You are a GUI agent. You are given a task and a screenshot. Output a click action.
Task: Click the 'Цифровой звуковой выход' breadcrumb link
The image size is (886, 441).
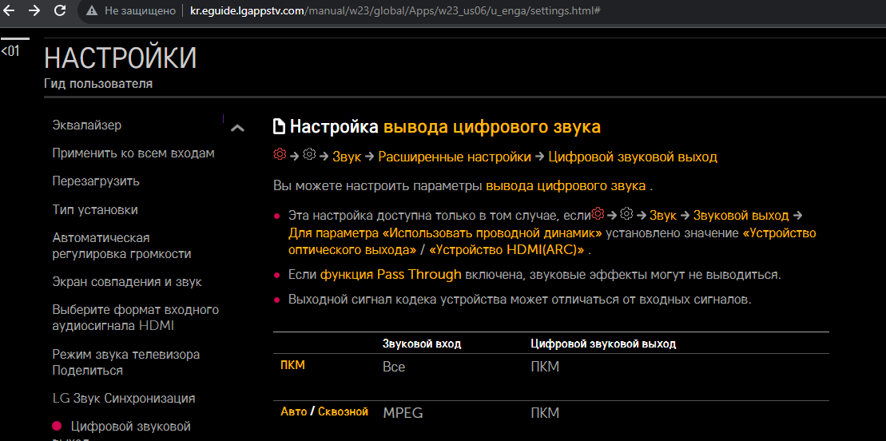coord(632,157)
